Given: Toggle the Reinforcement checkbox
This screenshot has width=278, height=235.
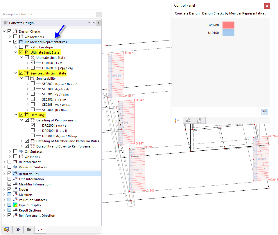Looking at the screenshot, I should 10,162.
